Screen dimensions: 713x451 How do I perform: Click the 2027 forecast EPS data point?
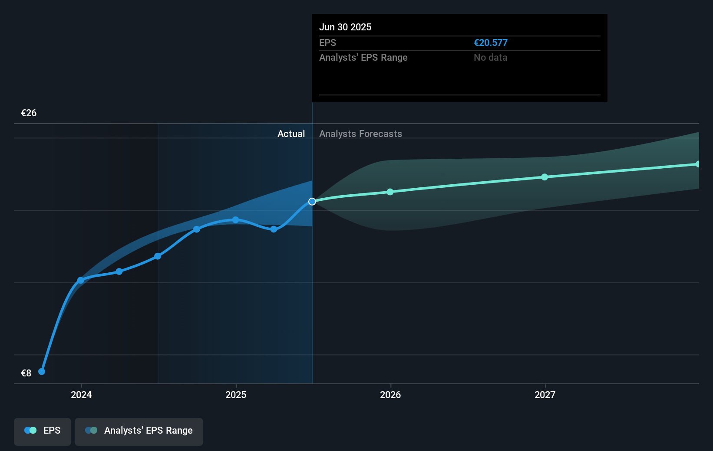pos(545,177)
